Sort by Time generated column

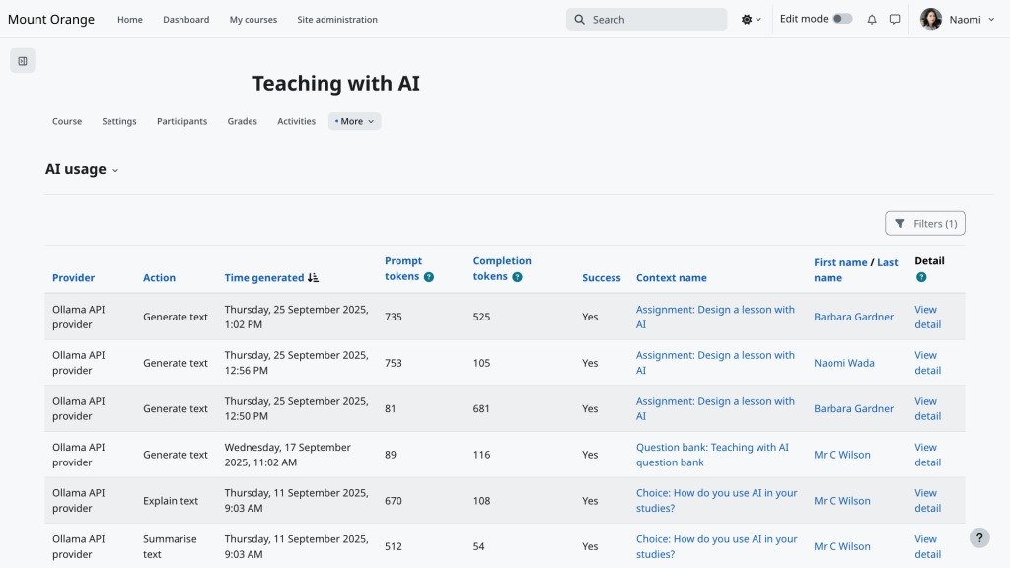pos(264,277)
